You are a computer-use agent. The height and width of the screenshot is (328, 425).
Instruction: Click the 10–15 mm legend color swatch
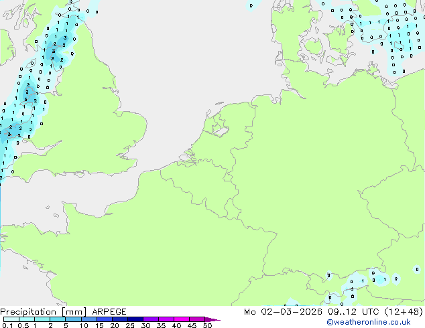88,319
